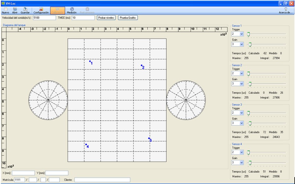295x184 pixels.
Task: Click the Nuevo toolbar icon
Action: [6, 10]
